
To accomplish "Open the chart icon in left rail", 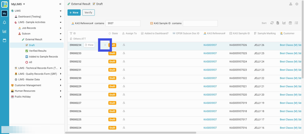I will [x=4, y=31].
